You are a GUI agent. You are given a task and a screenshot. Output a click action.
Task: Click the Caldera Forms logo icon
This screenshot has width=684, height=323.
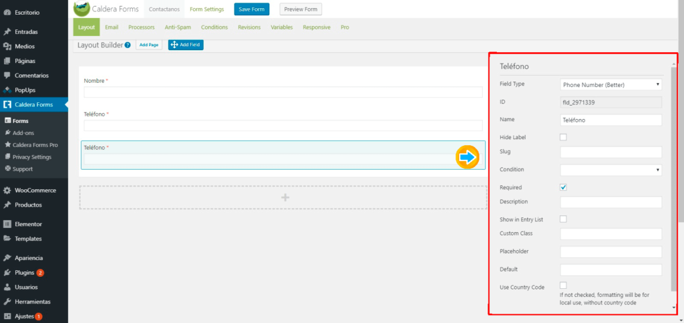[81, 9]
